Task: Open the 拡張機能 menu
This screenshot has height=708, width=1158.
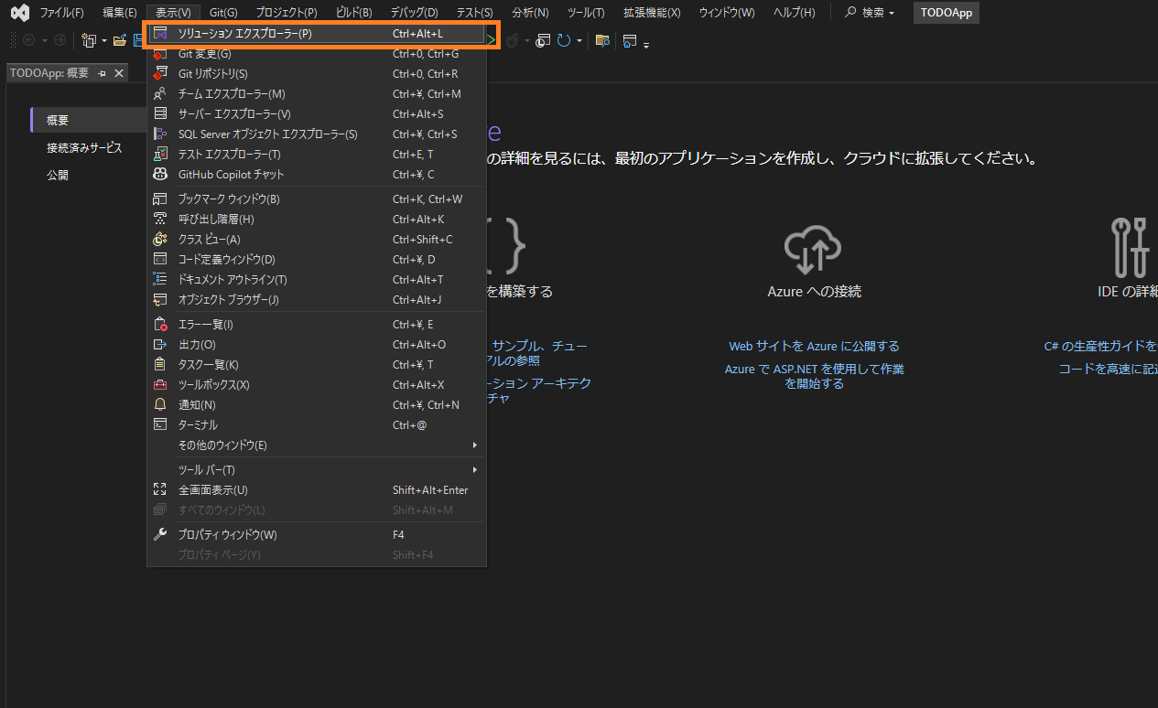Action: pyautogui.click(x=652, y=13)
